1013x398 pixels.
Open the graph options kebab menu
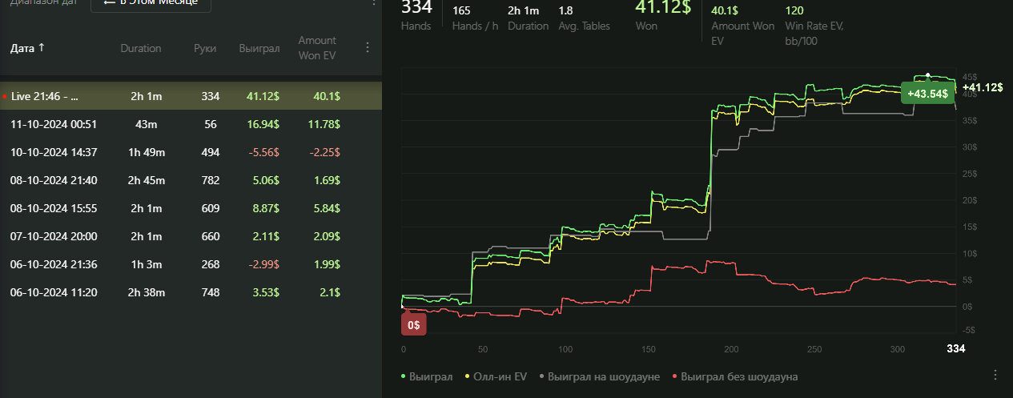pyautogui.click(x=995, y=375)
